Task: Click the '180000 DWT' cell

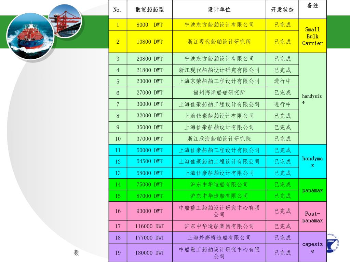Action: pyautogui.click(x=150, y=253)
